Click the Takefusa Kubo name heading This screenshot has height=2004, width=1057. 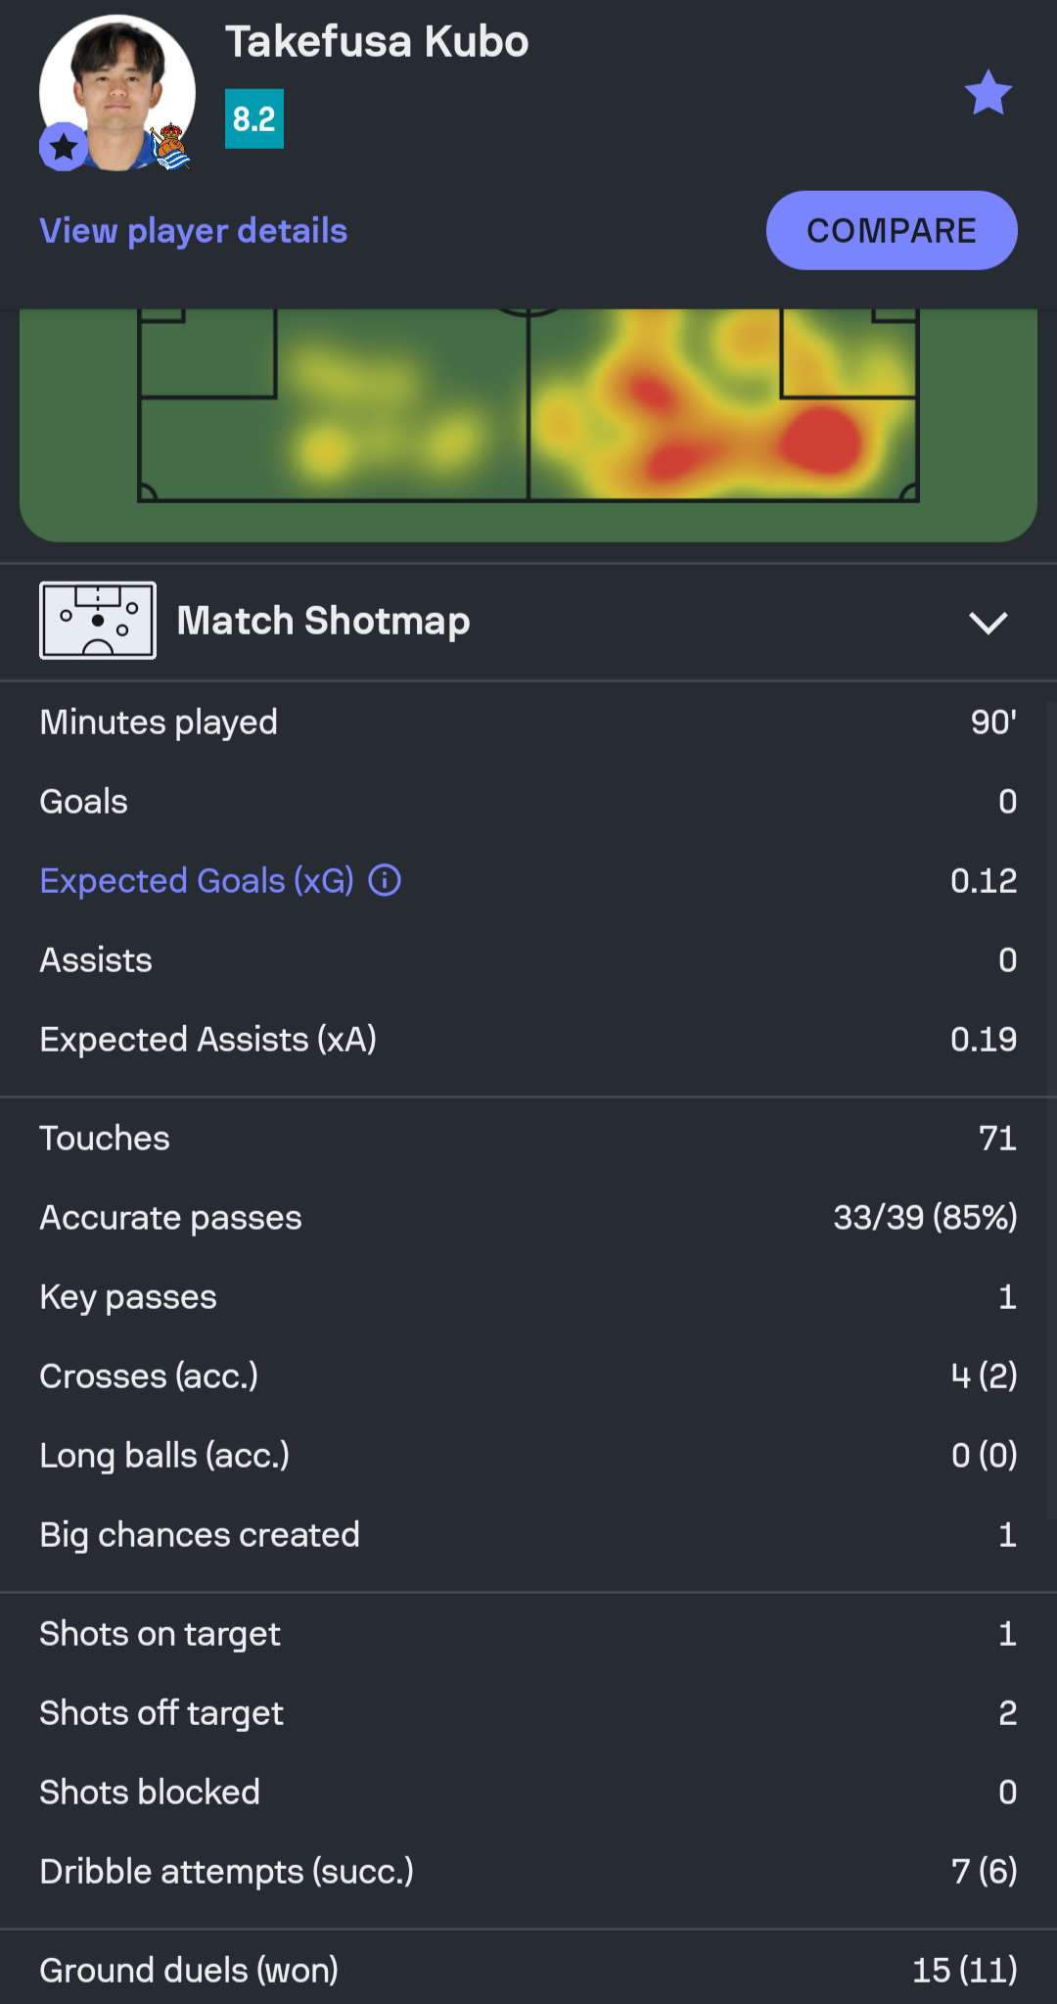point(377,42)
